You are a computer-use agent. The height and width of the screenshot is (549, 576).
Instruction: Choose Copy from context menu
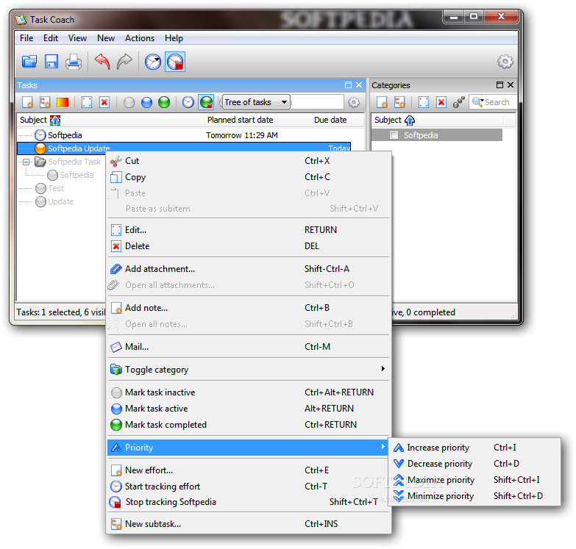pyautogui.click(x=249, y=177)
